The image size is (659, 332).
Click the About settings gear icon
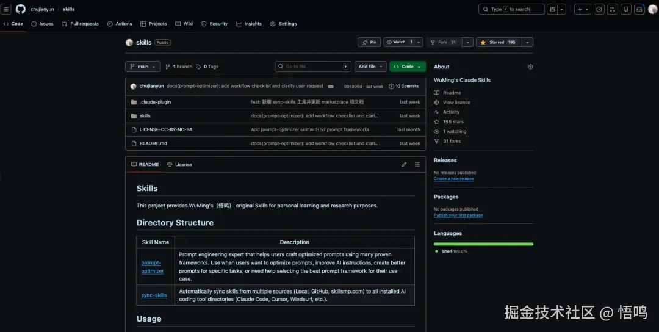530,67
